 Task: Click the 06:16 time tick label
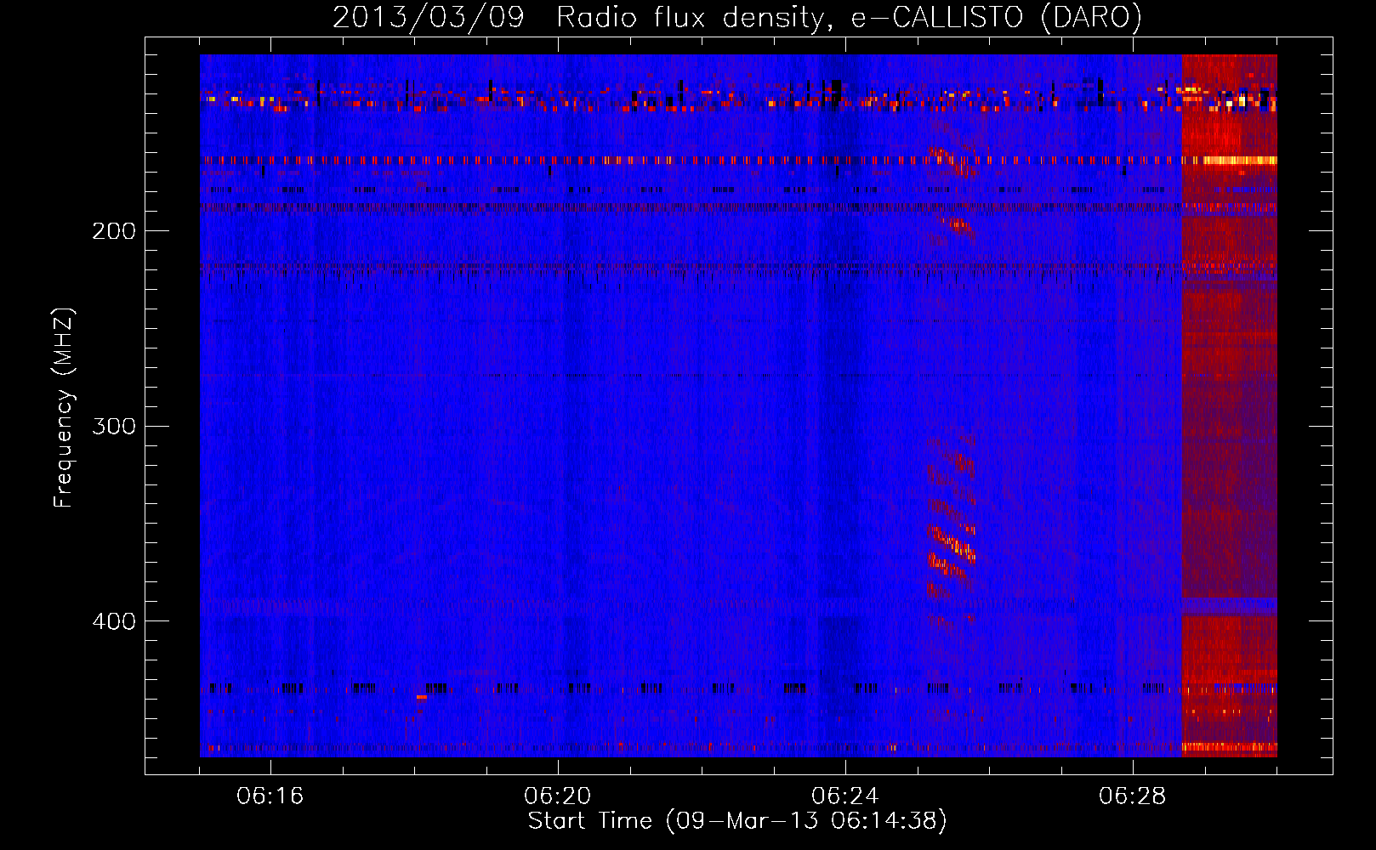pos(270,796)
